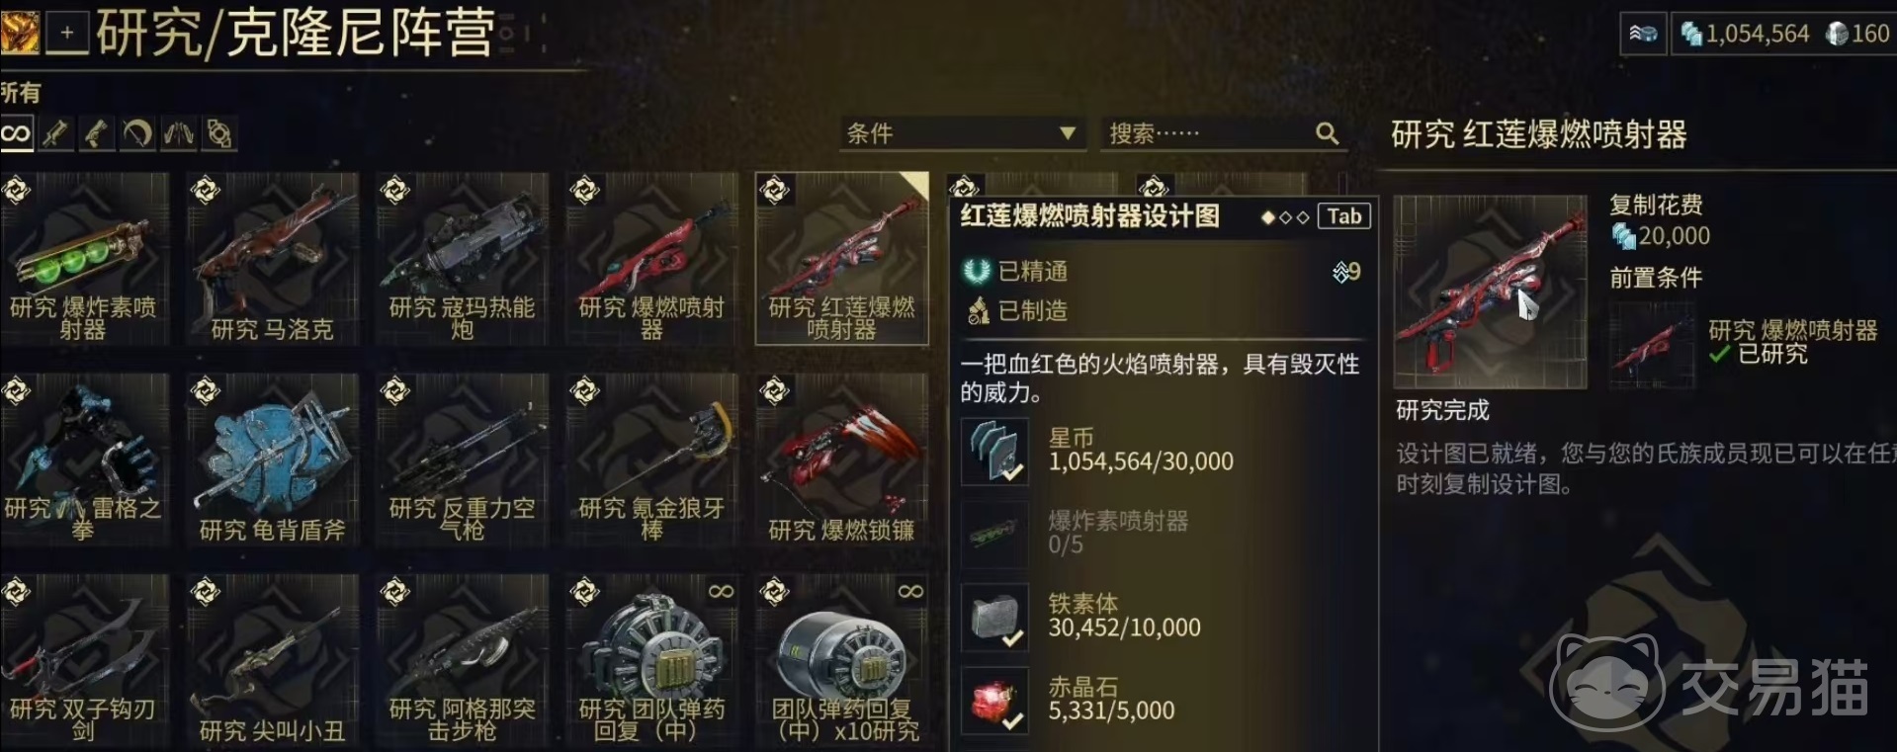Viewport: 1897px width, 752px height.
Task: Filter research by secondary pistol icon
Action: click(96, 133)
